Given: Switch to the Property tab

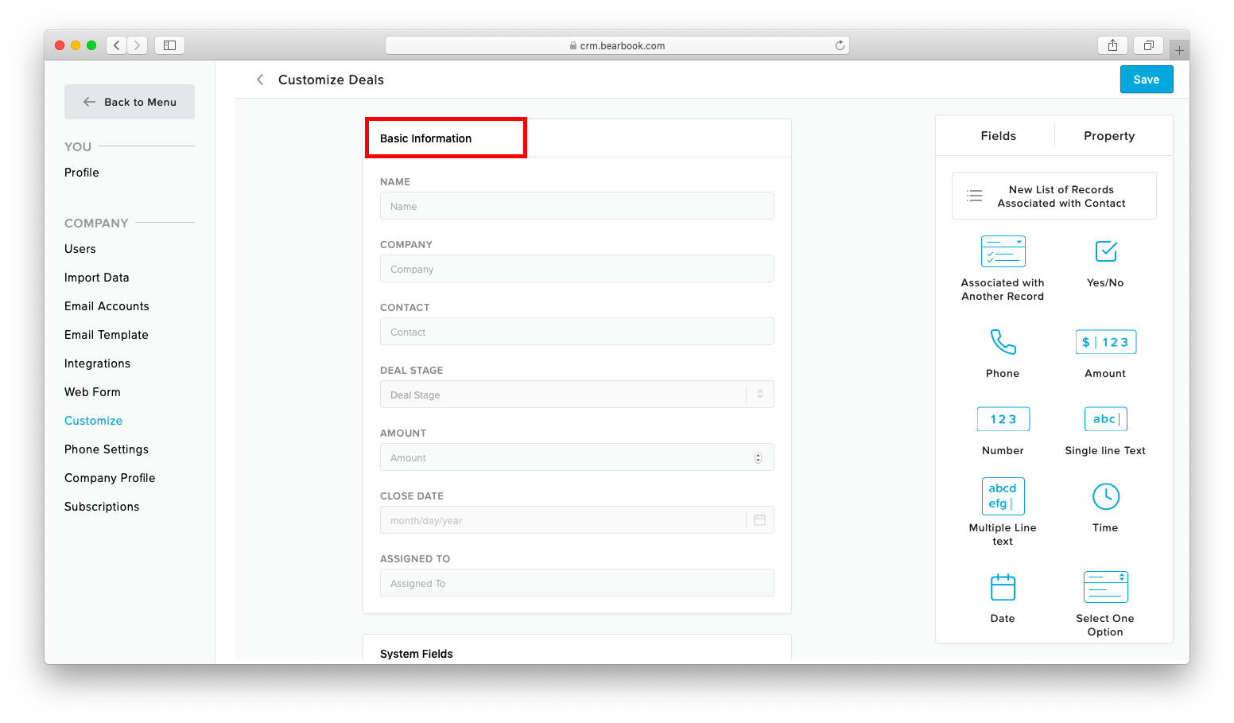Looking at the screenshot, I should click(1109, 136).
